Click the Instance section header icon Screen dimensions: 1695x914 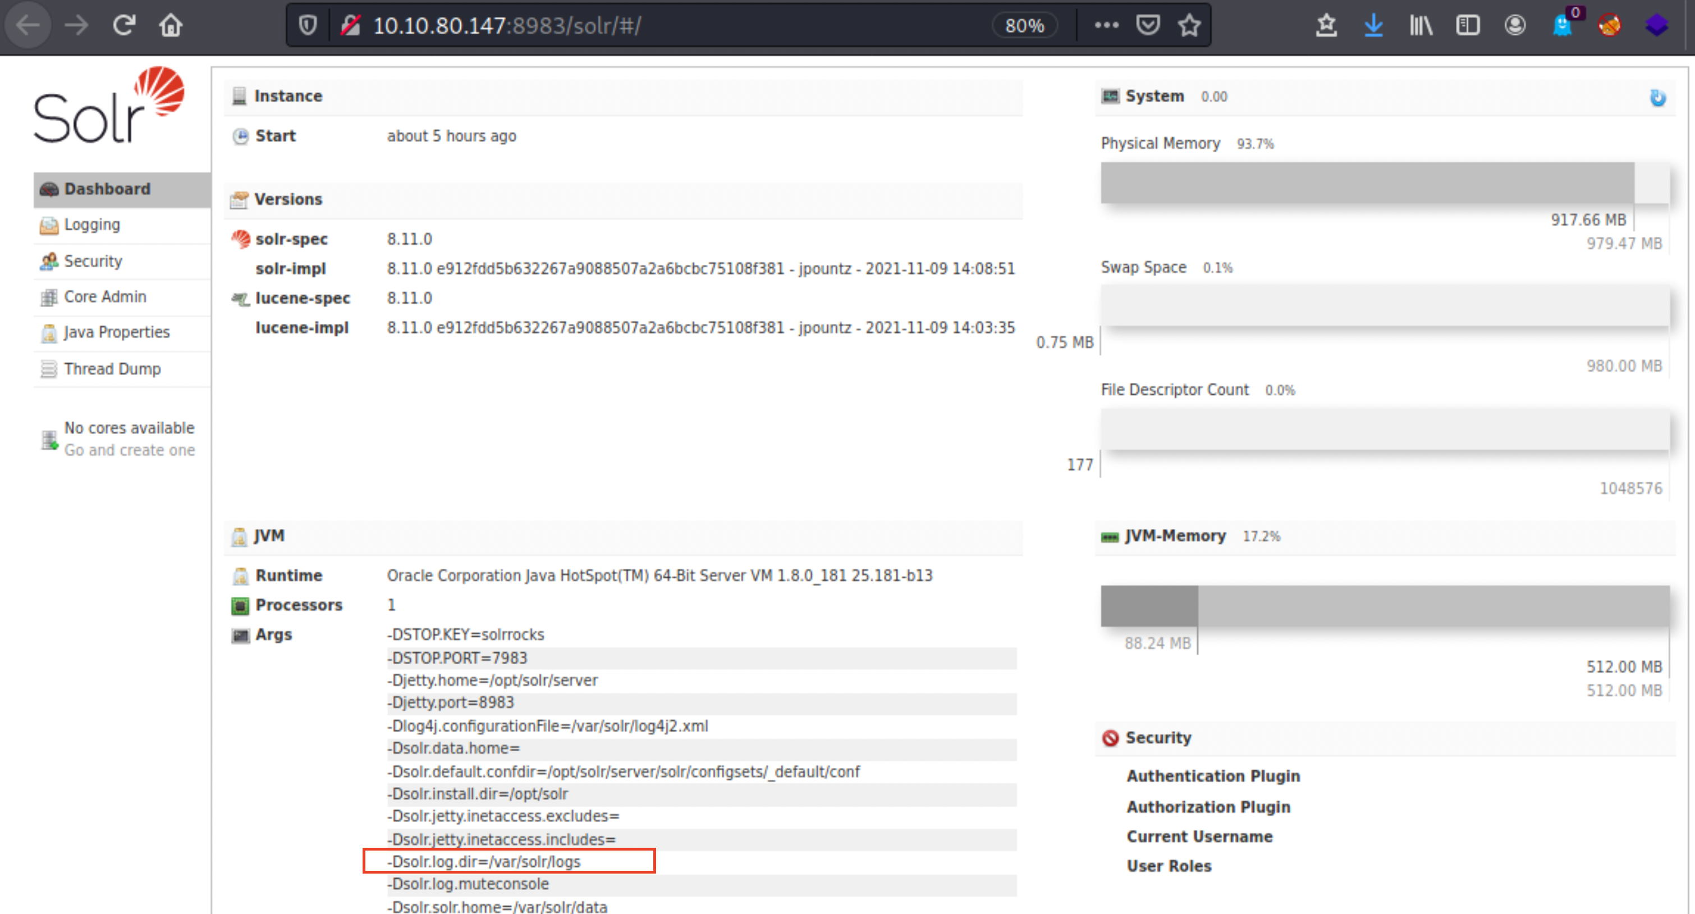coord(240,96)
